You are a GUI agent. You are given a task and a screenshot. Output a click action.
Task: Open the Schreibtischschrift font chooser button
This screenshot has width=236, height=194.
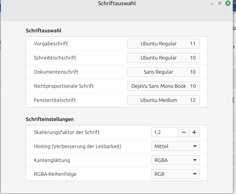163,58
